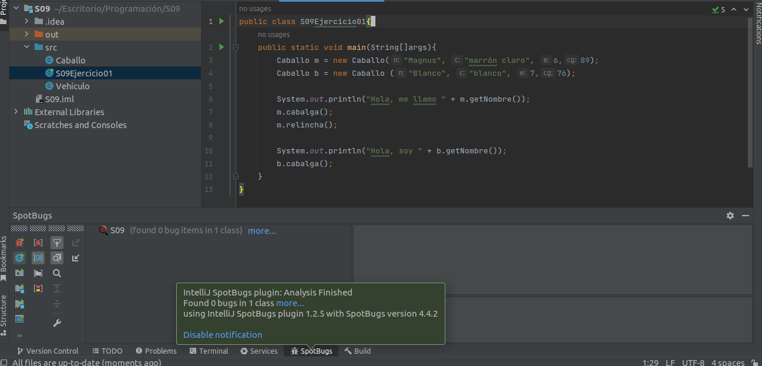The width and height of the screenshot is (762, 366).
Task: Open the Terminal tool window
Action: (x=209, y=351)
